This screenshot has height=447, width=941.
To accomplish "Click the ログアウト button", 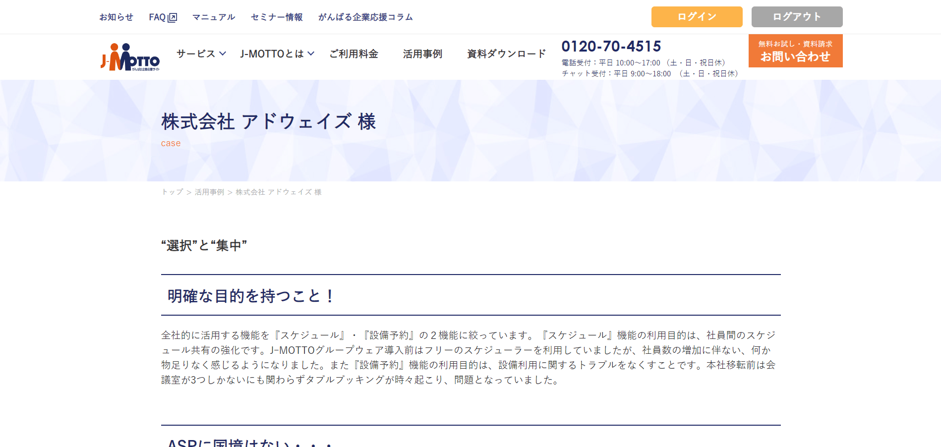I will (797, 17).
